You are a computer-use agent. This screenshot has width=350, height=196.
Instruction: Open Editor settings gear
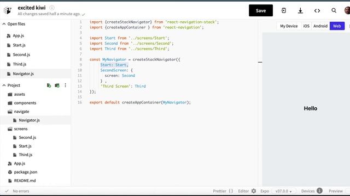[254, 191]
